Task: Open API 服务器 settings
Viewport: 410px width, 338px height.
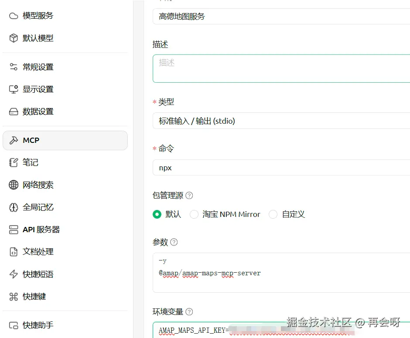Action: coord(65,230)
